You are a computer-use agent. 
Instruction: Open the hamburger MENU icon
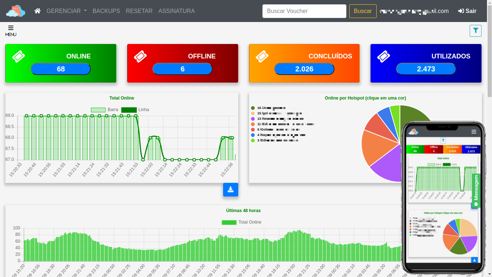(11, 30)
